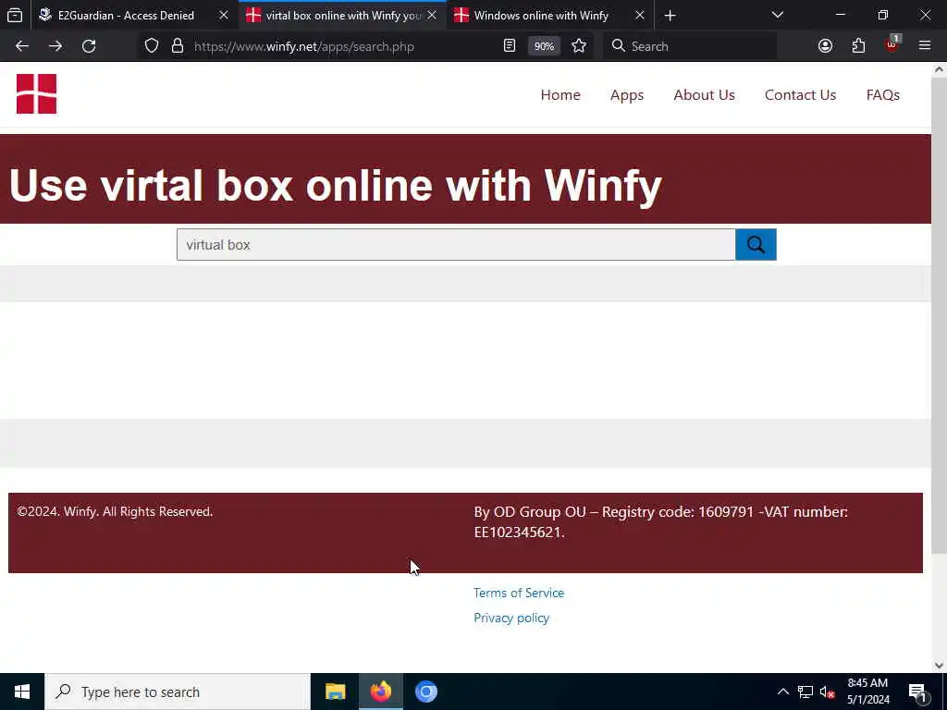947x710 pixels.
Task: Click the ©2024. Winfy. All Rights Reserved text
Action: [x=115, y=511]
